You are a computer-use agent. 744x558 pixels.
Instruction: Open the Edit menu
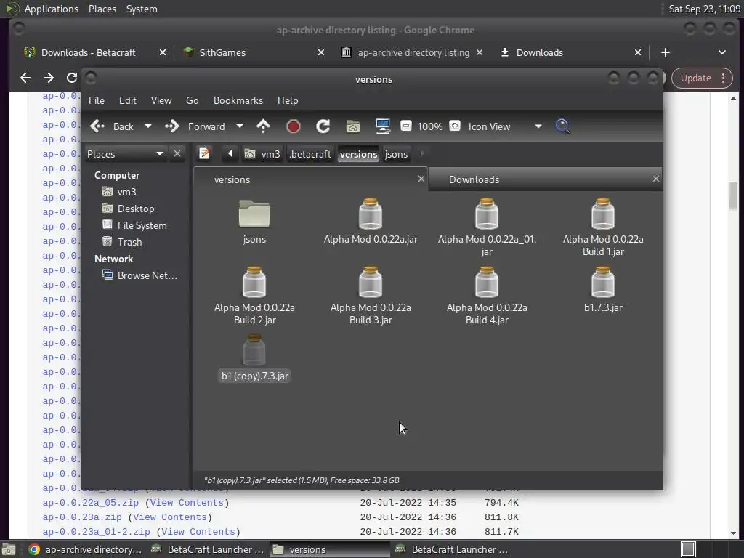(x=127, y=100)
